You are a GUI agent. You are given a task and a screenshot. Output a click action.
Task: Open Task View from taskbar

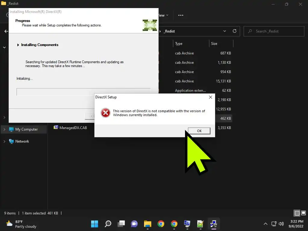[121, 224]
